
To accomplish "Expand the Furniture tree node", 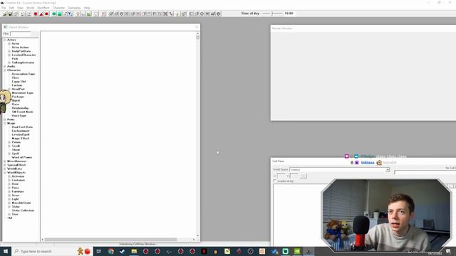I will tap(9, 191).
